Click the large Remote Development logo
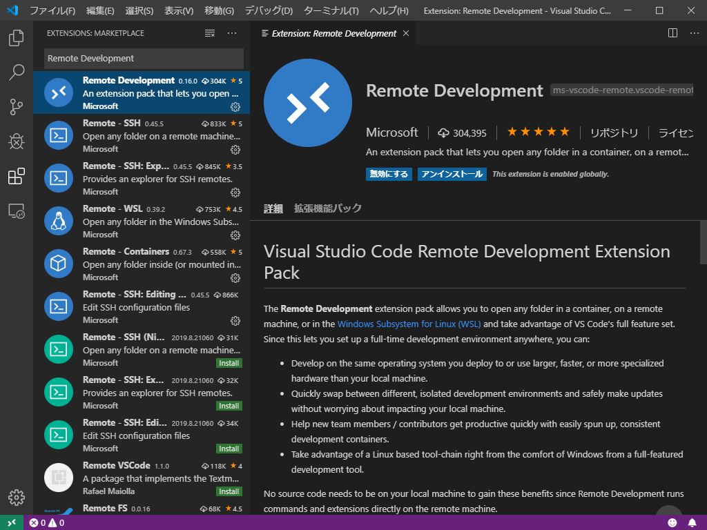Screen dimensions: 707x530 pyautogui.click(x=308, y=103)
